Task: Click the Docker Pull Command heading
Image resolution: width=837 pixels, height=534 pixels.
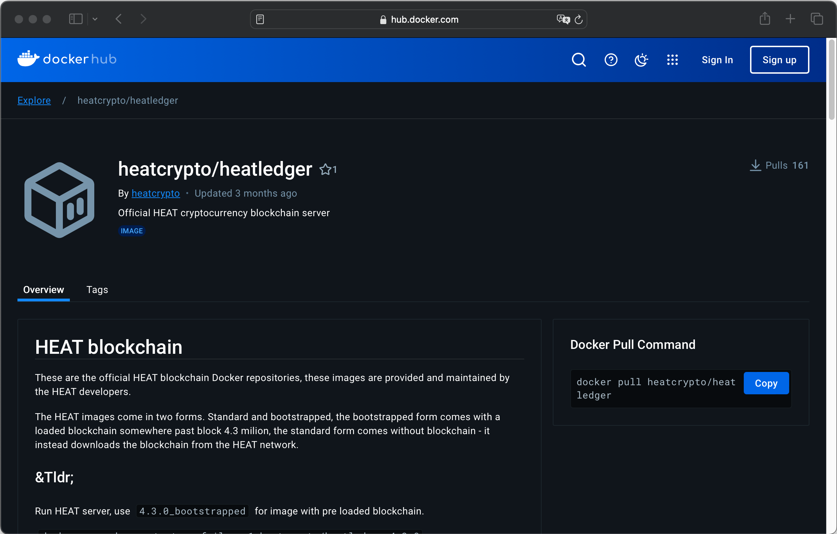Action: coord(633,345)
